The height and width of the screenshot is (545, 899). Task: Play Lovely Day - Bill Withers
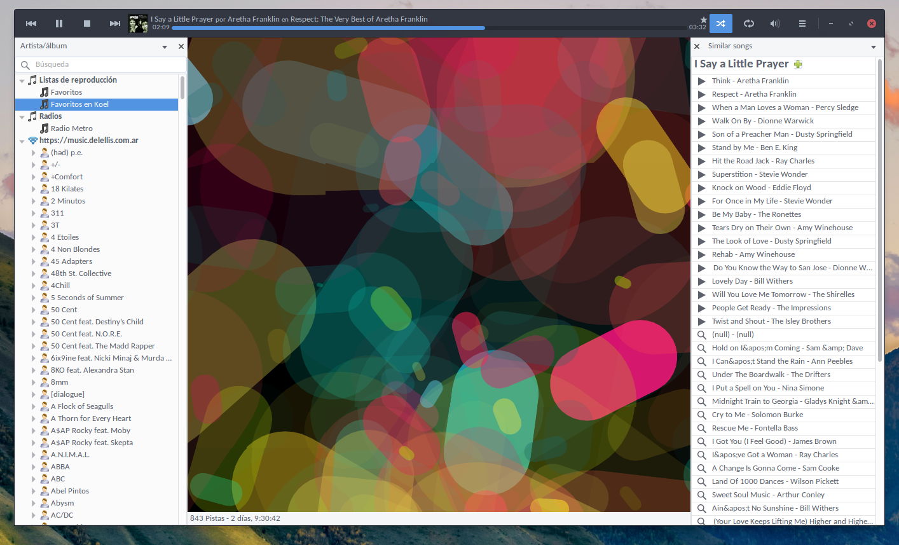coord(702,281)
